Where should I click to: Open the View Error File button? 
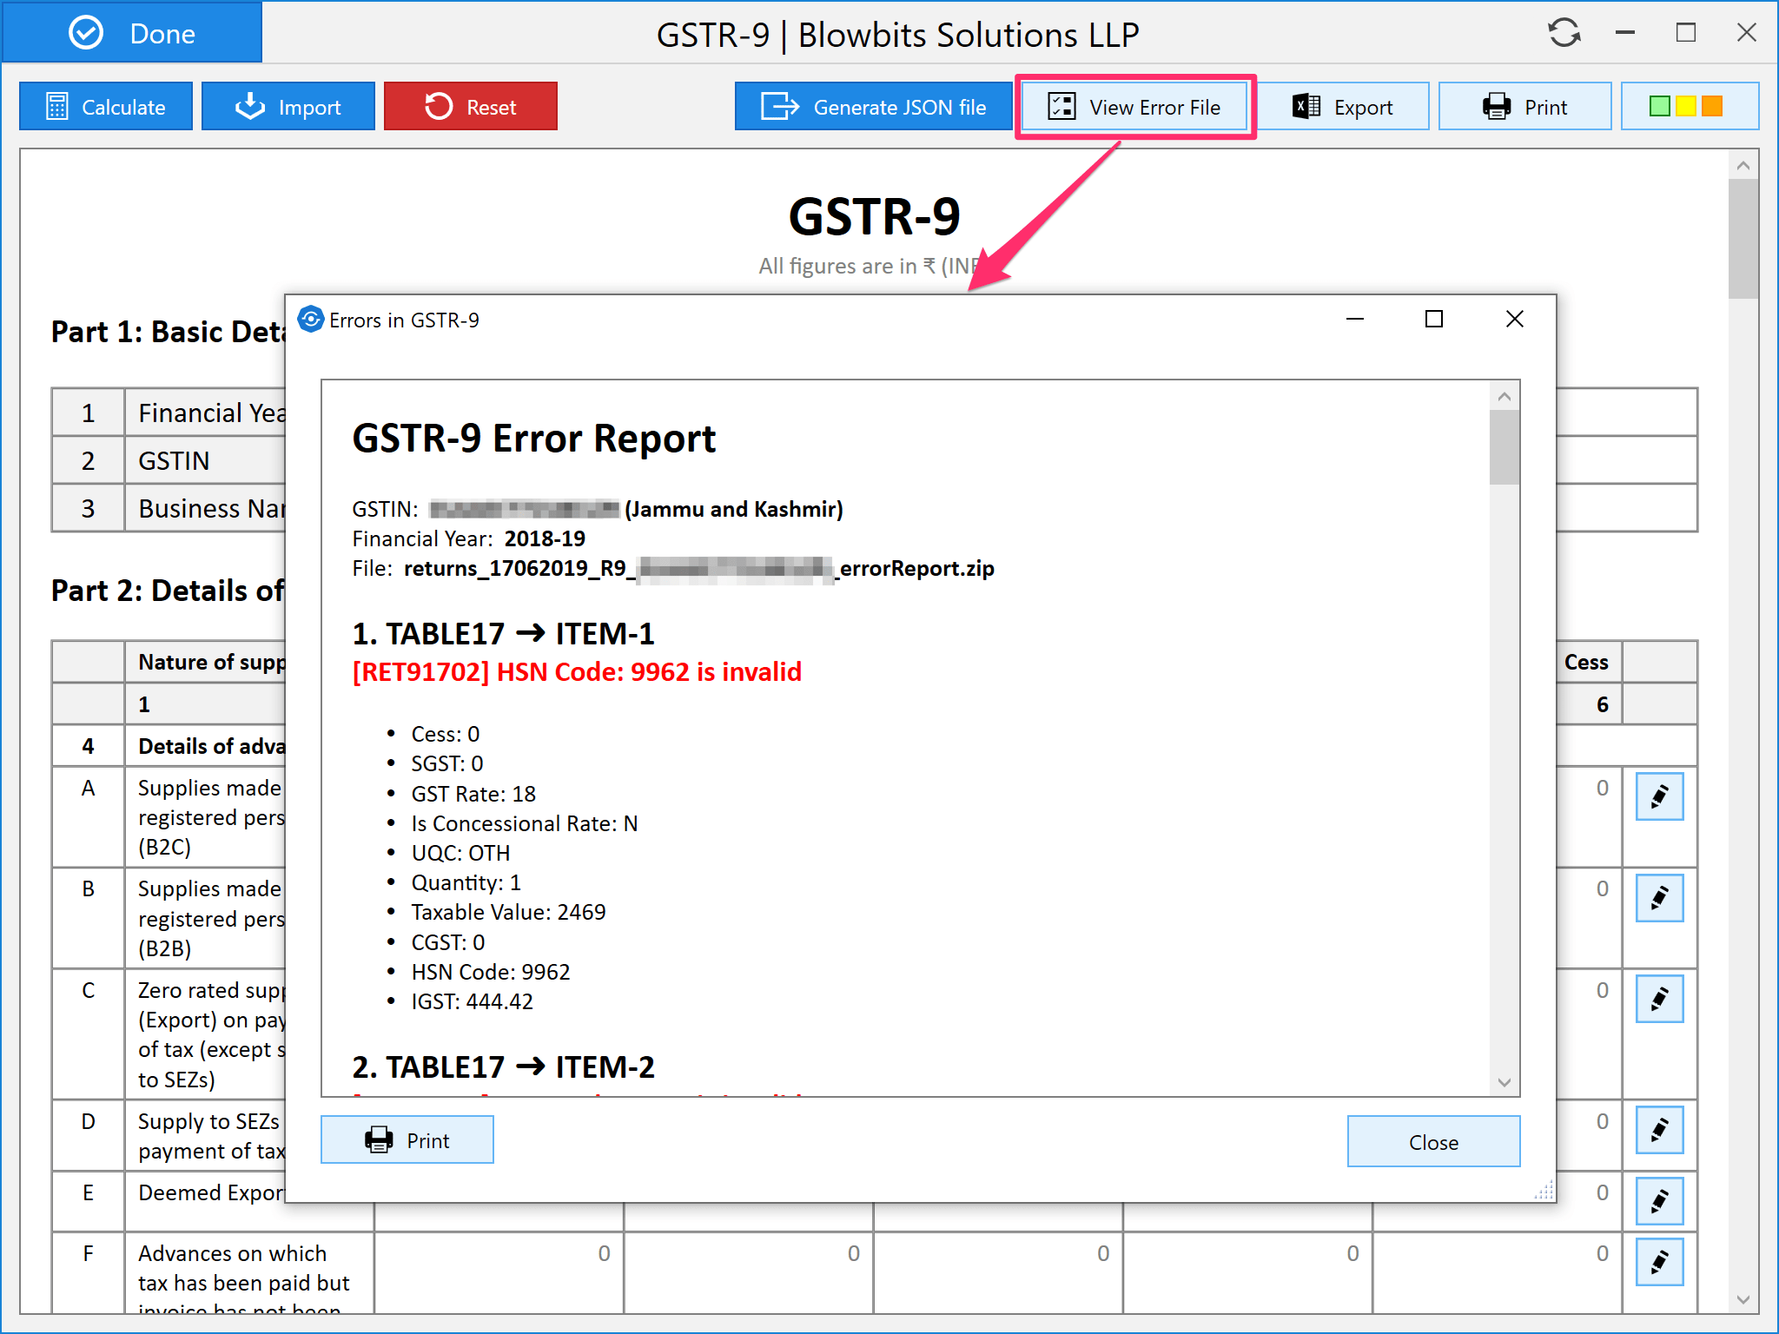point(1134,107)
